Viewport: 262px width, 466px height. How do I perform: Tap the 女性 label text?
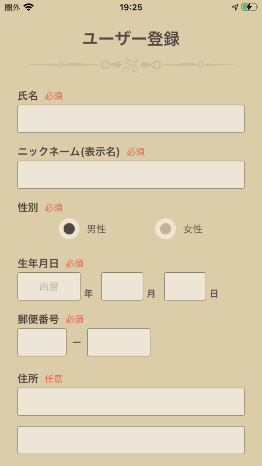coord(193,229)
